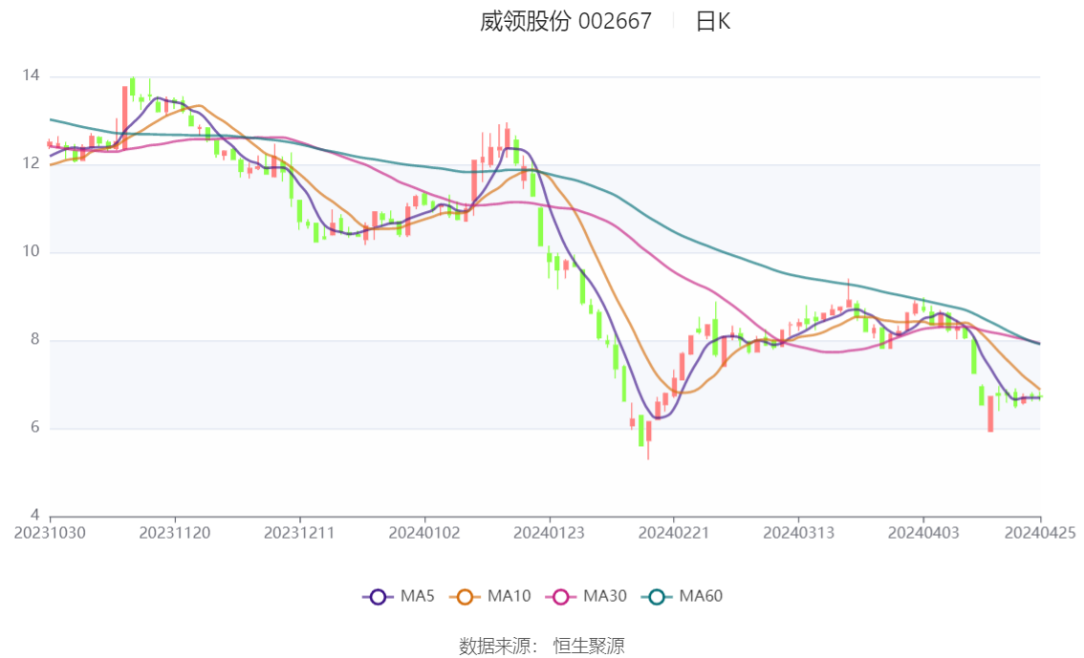
Task: Click the 恒生聚源 data source text
Action: click(x=589, y=647)
